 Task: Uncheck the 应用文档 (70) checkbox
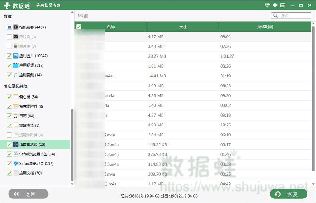pyautogui.click(x=9, y=173)
